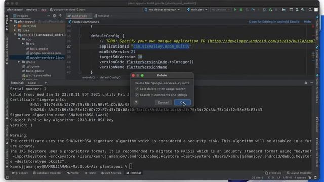Click the terminal command prompt input

coord(131,166)
